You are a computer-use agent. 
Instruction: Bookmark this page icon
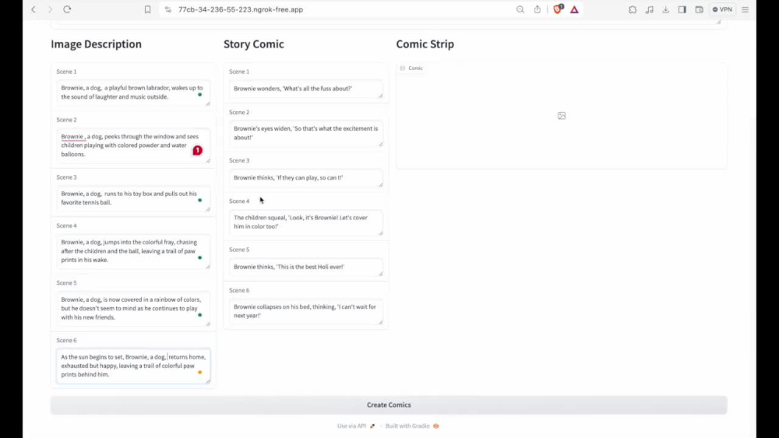pyautogui.click(x=147, y=9)
